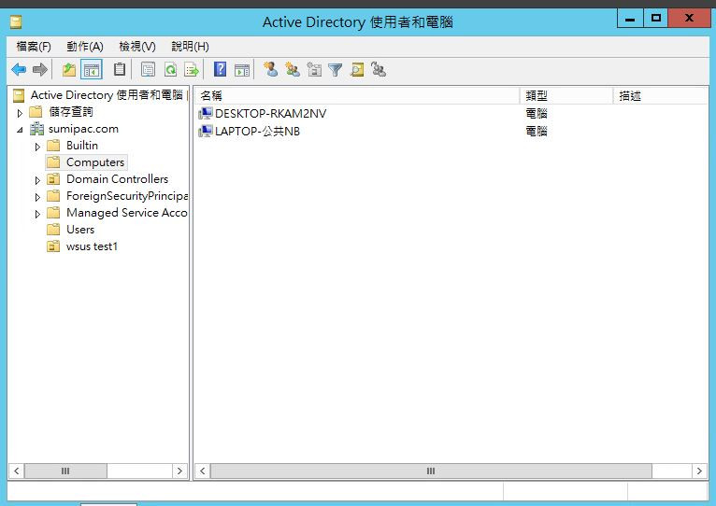Click 電腦 type cell for DESKTOP-RKAM2NV
Image resolution: width=716 pixels, height=506 pixels.
(537, 113)
